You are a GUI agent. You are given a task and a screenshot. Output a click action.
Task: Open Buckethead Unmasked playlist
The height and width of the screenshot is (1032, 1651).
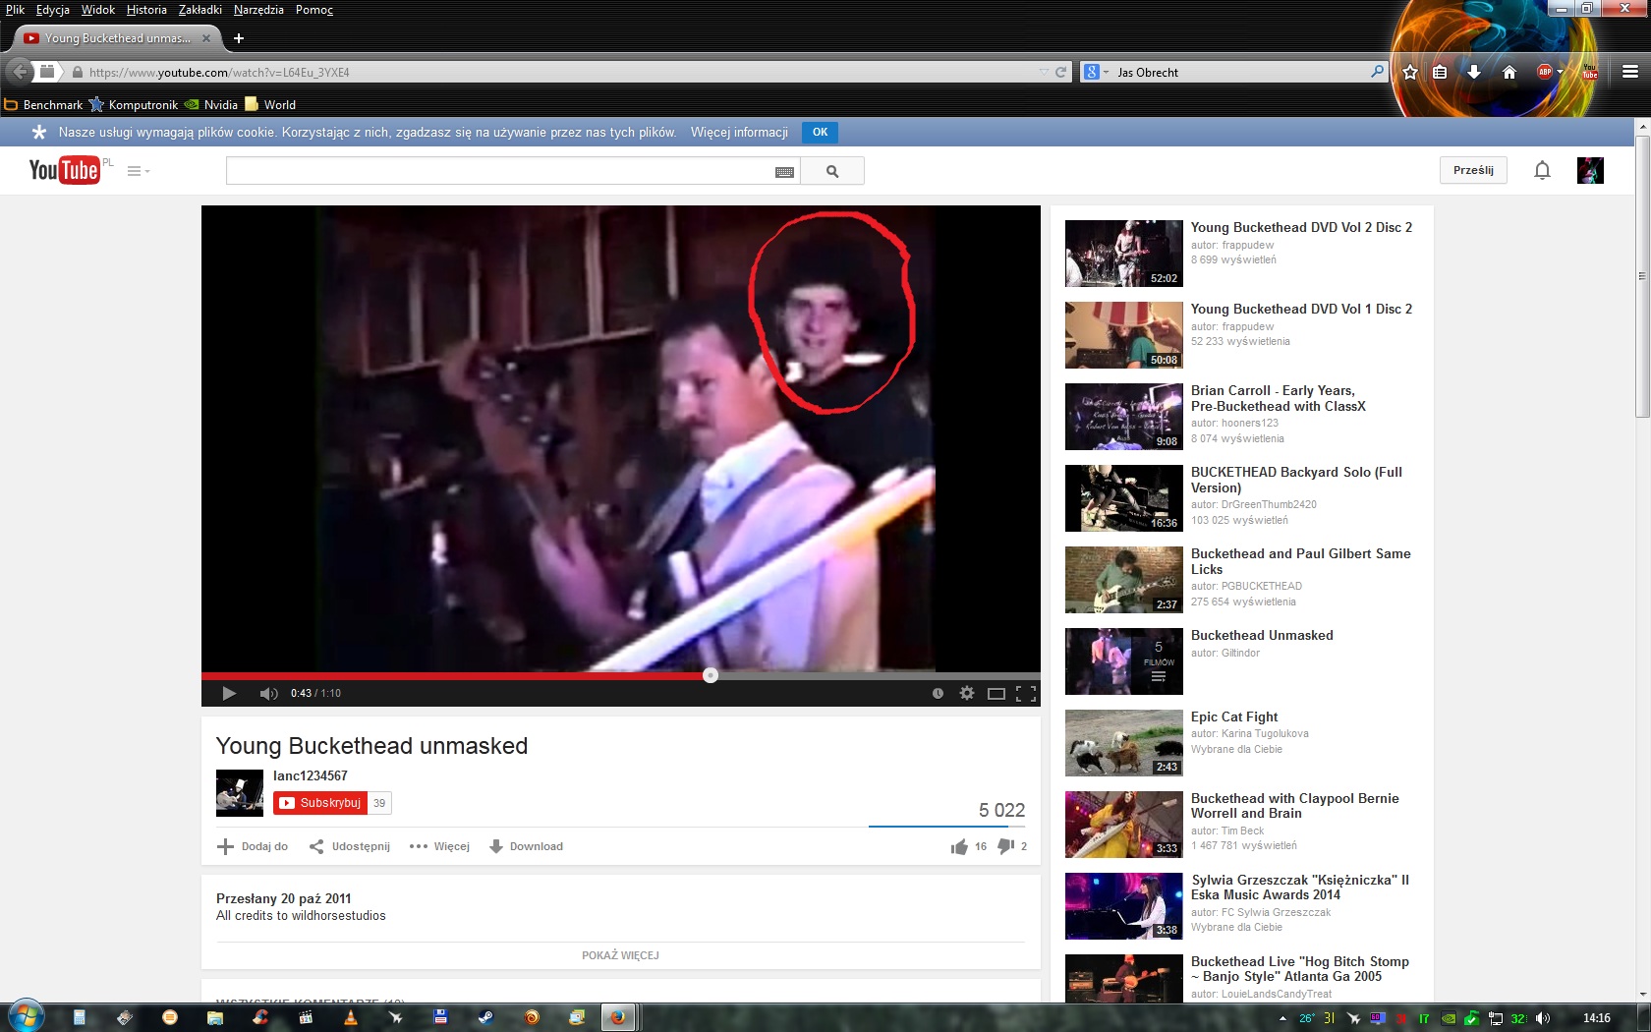coord(1262,635)
